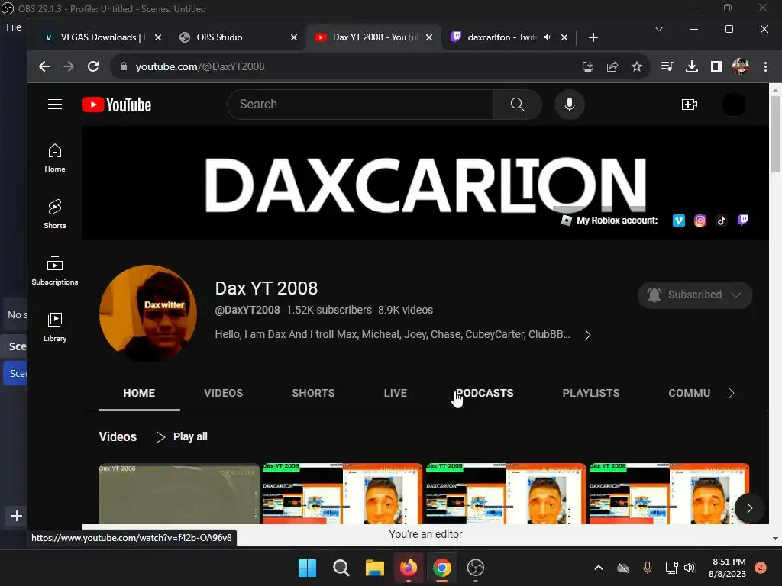Viewport: 782px width, 586px height.
Task: Open File Explorer from the taskbar
Action: pyautogui.click(x=374, y=568)
